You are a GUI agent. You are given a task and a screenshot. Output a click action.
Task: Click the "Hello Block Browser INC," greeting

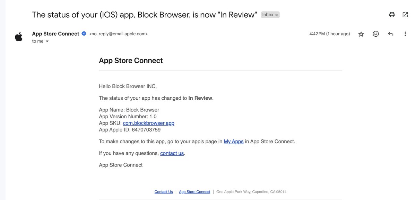(128, 86)
